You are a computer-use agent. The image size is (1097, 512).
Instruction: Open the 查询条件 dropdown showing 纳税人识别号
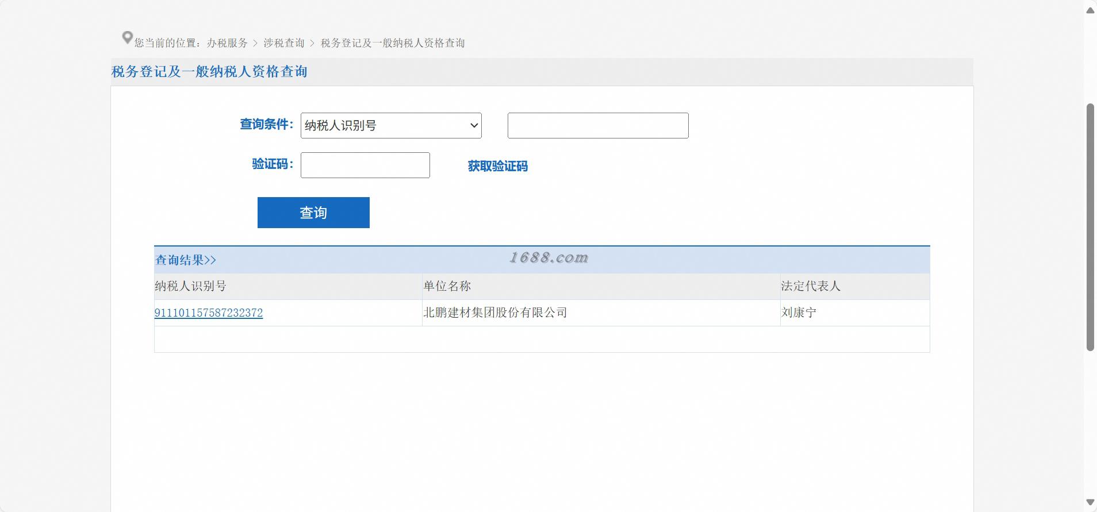coord(391,125)
